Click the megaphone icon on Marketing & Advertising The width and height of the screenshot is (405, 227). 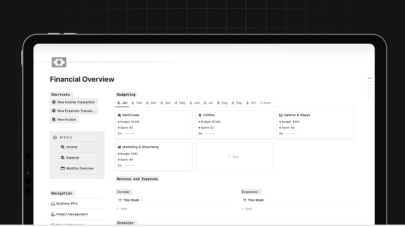[x=119, y=147]
